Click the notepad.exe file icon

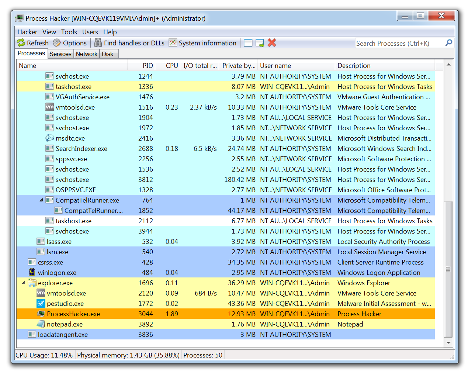[41, 324]
